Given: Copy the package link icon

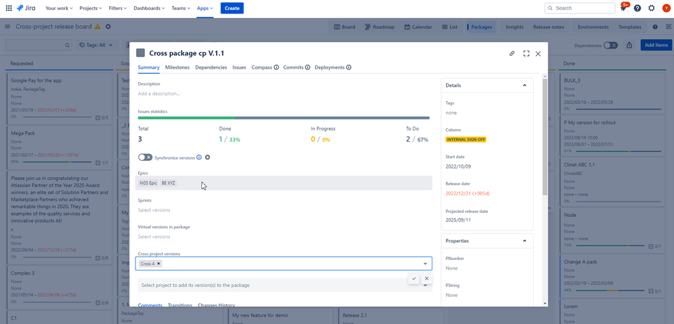Looking at the screenshot, I should pos(512,53).
